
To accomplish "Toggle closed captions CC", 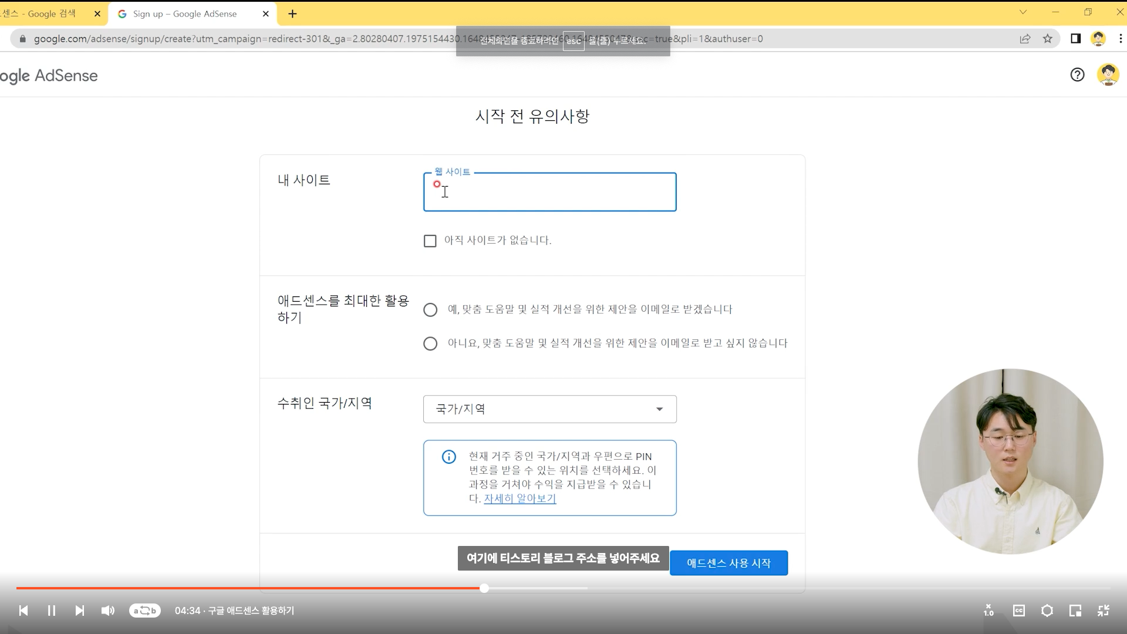I will (x=1019, y=611).
